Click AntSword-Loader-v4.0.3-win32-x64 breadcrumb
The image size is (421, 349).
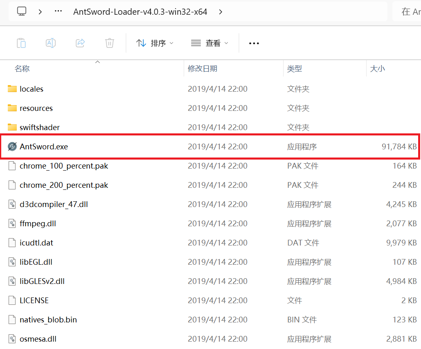(140, 12)
